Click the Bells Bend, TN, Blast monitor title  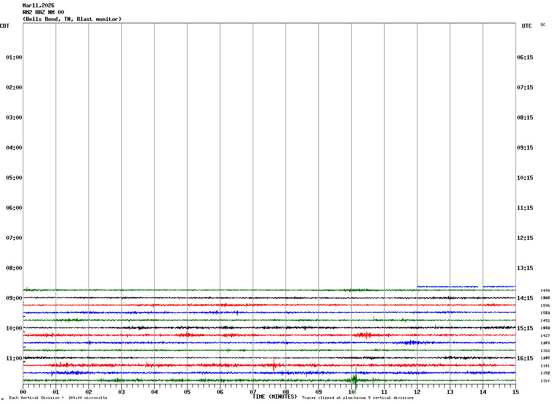72,19
